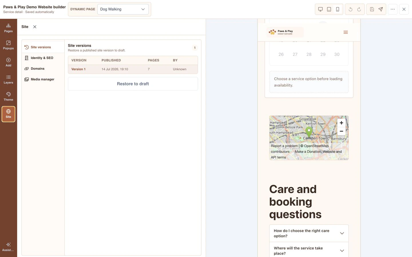The image size is (412, 257).
Task: Click the 'Choose a service option' notice
Action: 309,82
